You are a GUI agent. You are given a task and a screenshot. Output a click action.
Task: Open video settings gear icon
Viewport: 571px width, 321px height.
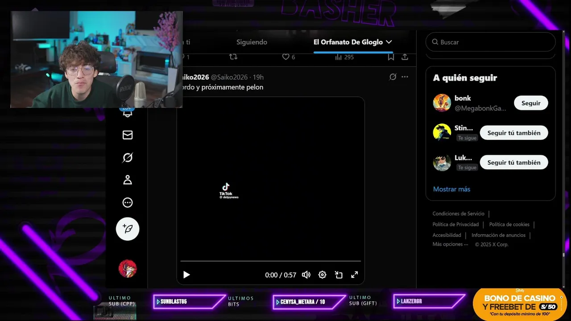(322, 275)
